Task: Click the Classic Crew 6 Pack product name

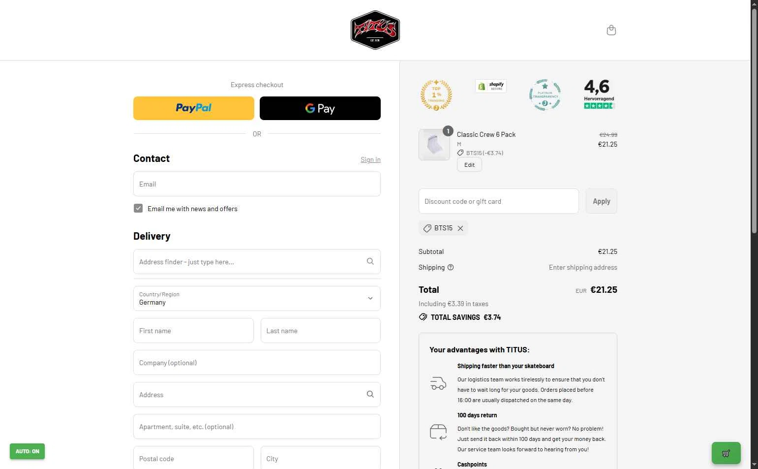Action: [x=486, y=134]
